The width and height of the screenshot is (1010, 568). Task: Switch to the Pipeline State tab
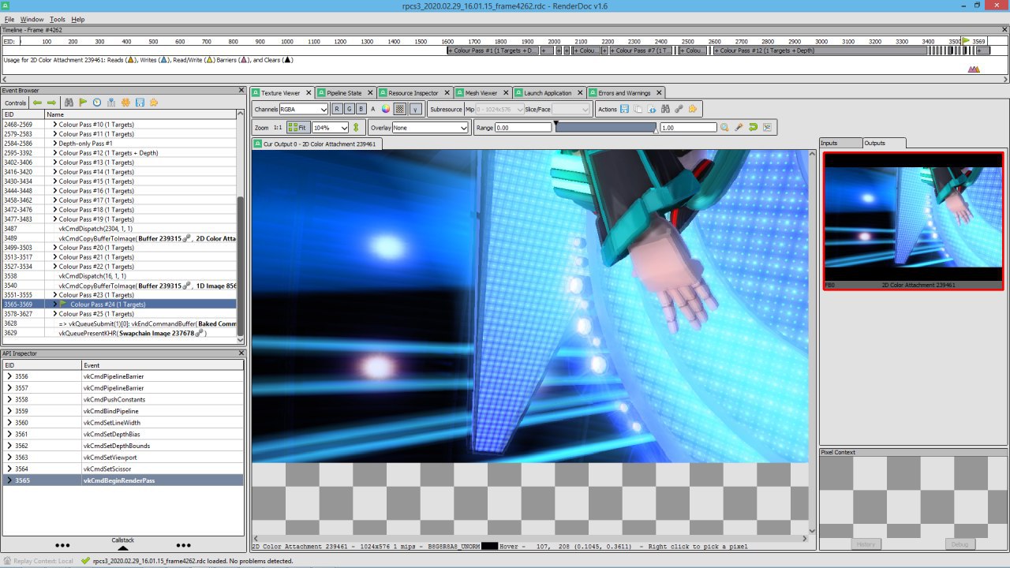pos(345,93)
